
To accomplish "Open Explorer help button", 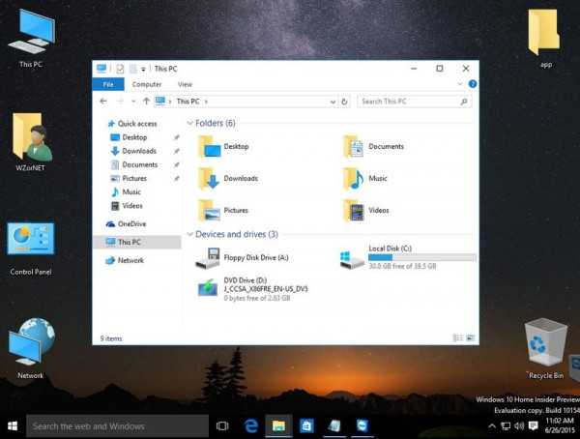I will (x=473, y=84).
